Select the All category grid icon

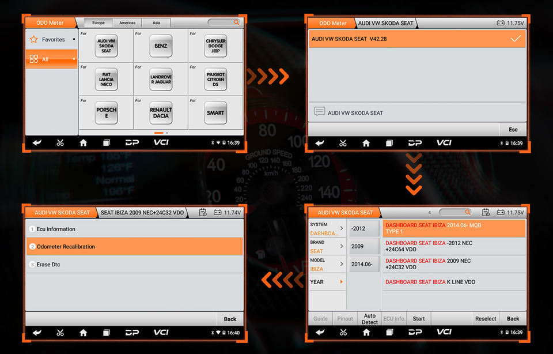point(34,59)
